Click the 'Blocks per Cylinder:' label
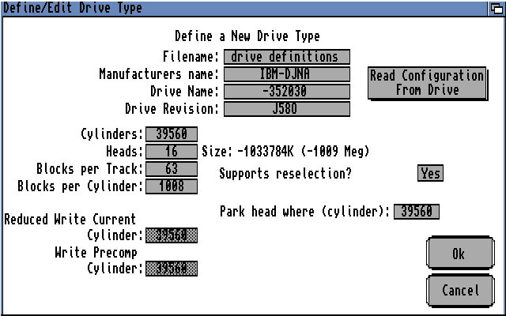Viewport: 506px width, 316px height. tap(81, 186)
